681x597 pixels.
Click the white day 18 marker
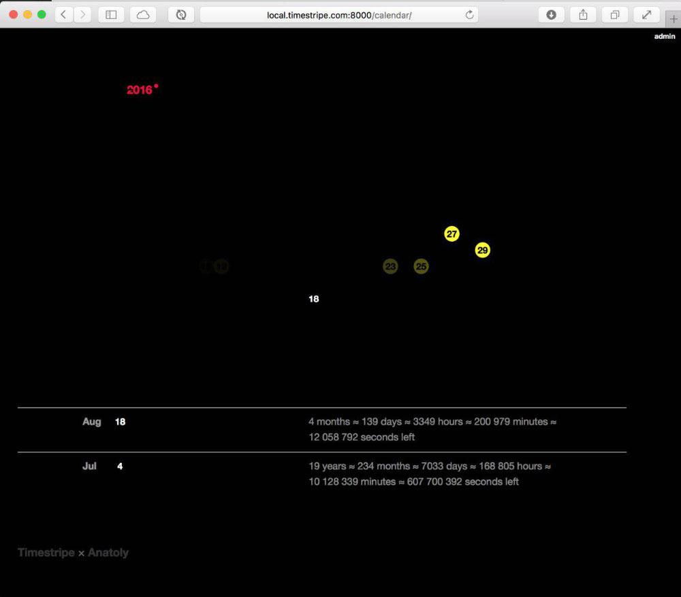click(x=314, y=299)
